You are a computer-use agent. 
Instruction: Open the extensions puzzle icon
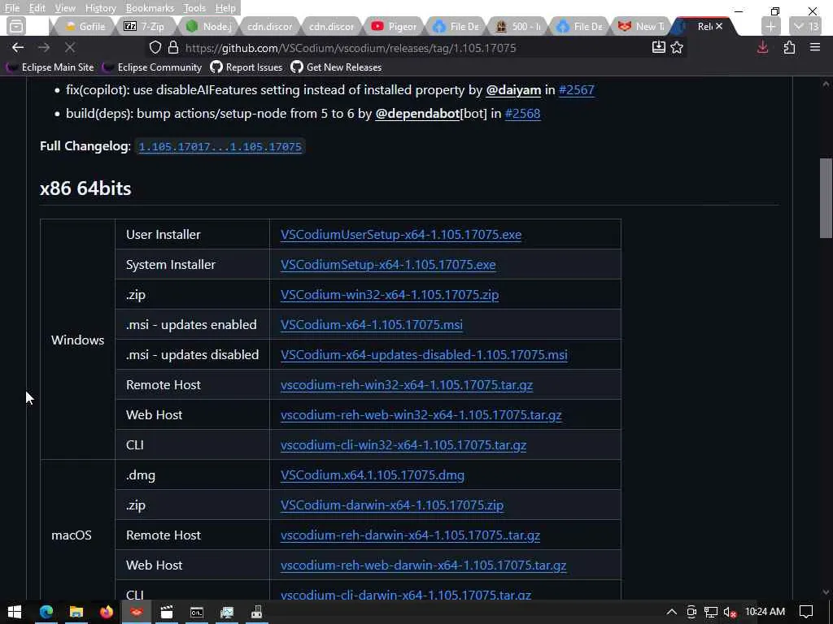pyautogui.click(x=789, y=48)
